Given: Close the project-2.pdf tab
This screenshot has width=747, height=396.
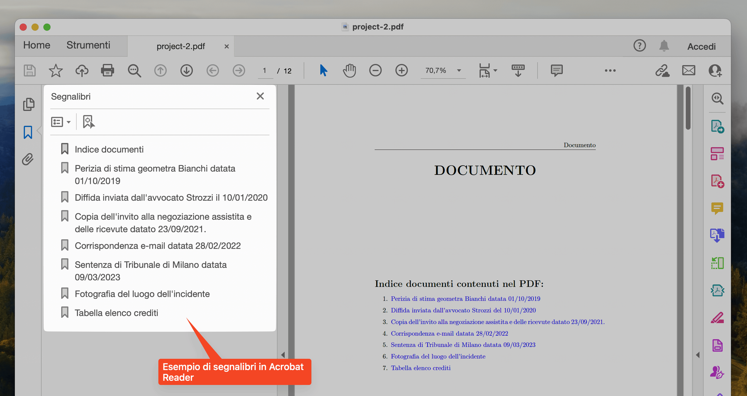Looking at the screenshot, I should 226,46.
